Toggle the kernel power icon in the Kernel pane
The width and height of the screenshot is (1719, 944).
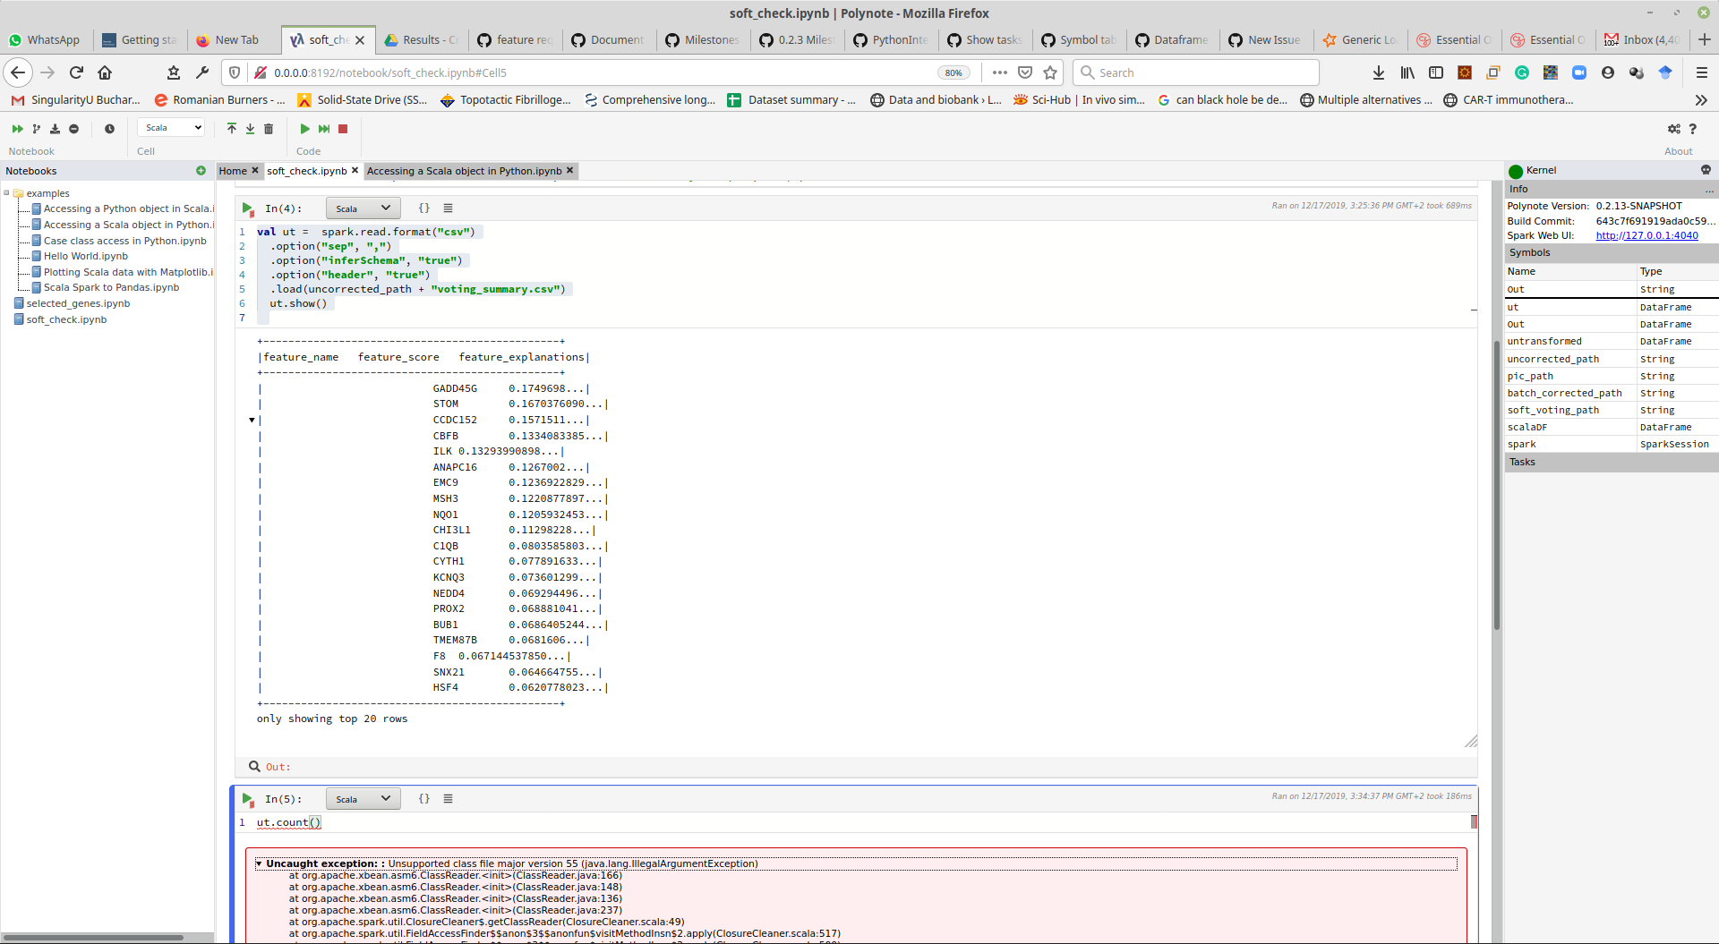pos(1706,170)
